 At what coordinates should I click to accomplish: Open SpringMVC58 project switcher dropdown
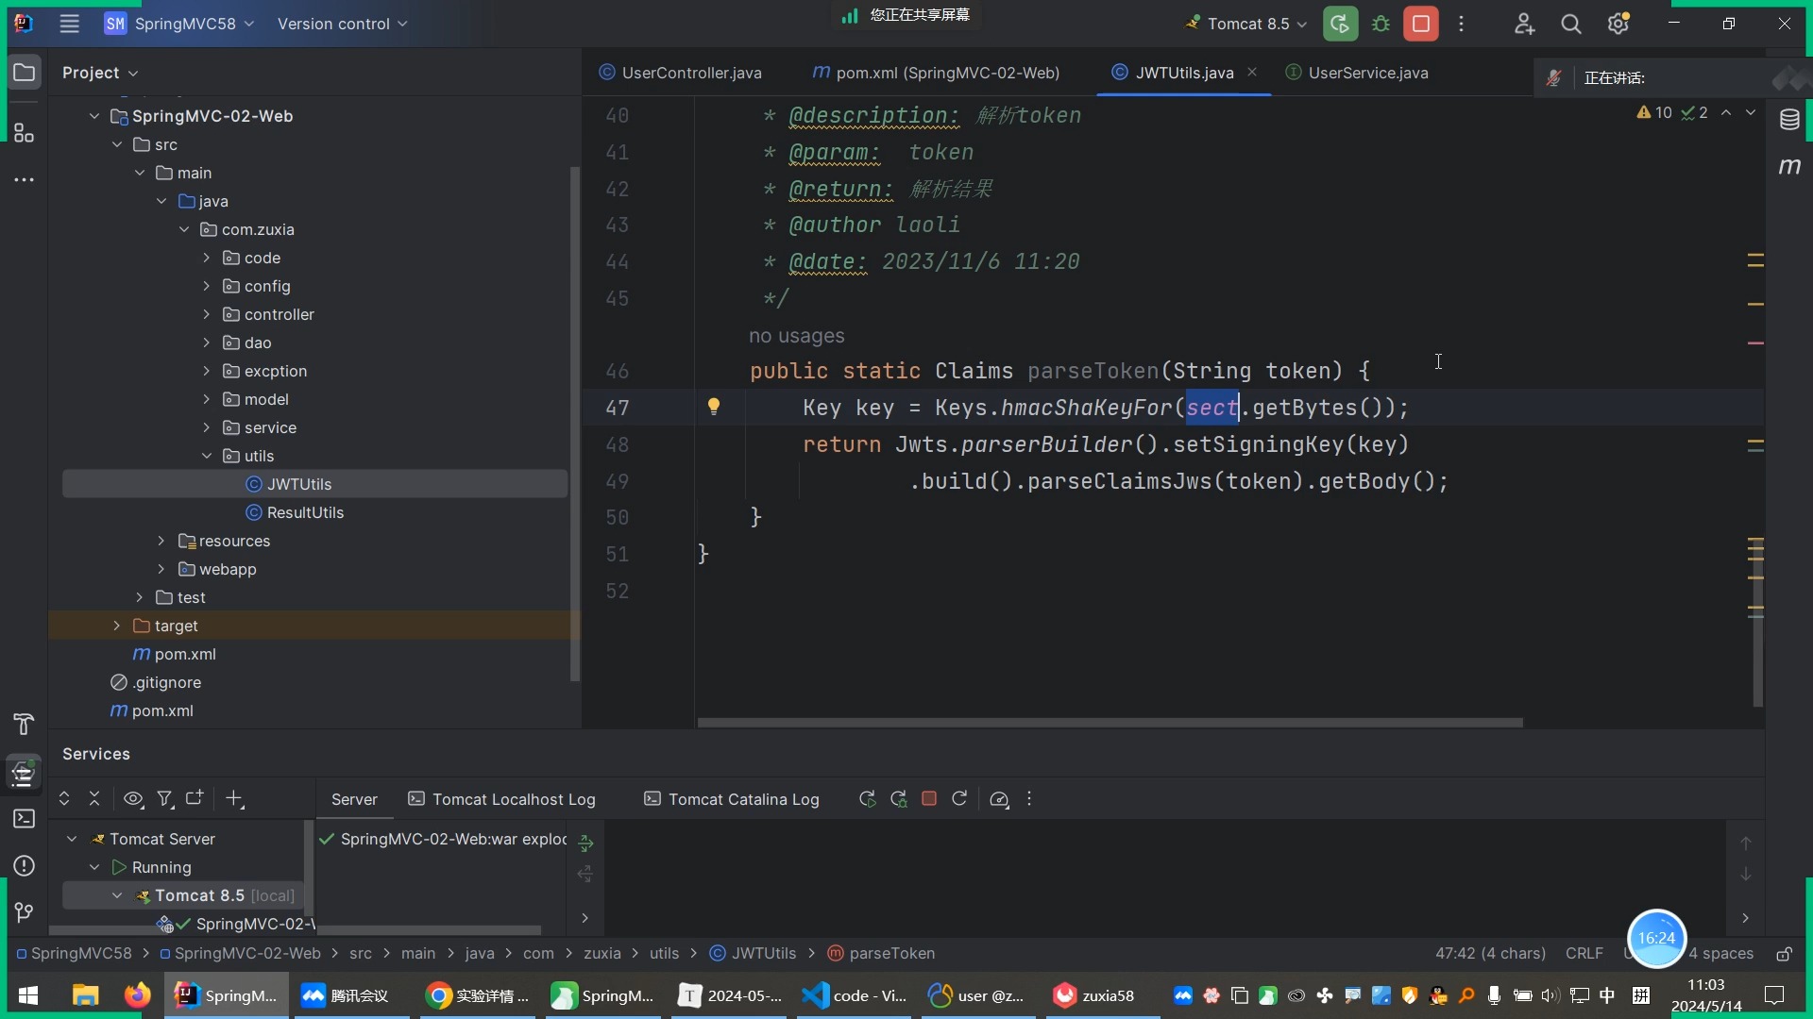coord(179,24)
